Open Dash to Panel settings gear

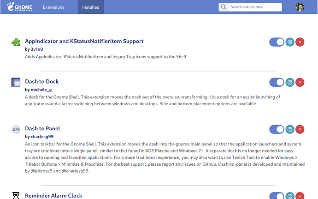click(290, 129)
